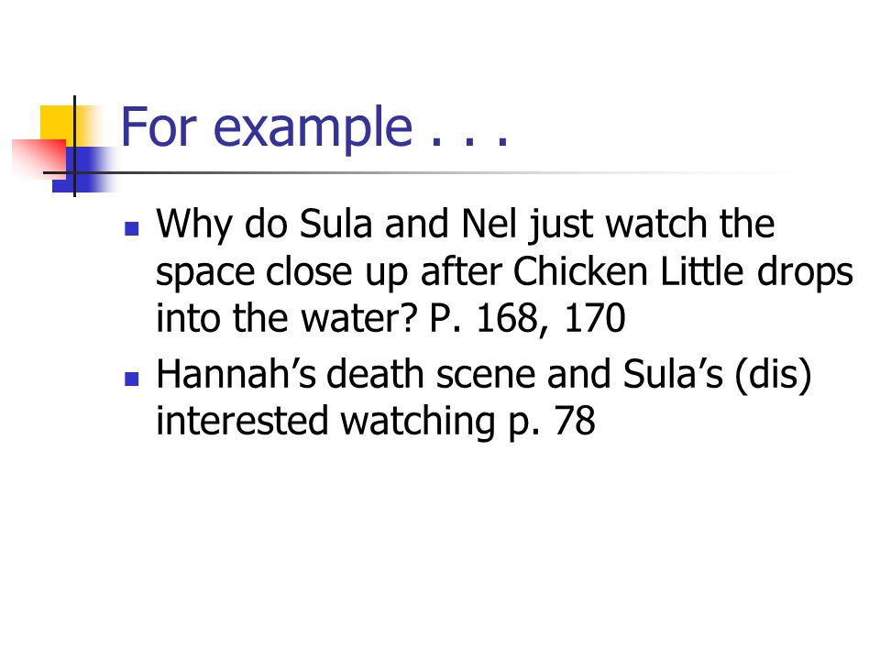Click the word "Why" in first bullet
880x660 pixels.
(194, 225)
